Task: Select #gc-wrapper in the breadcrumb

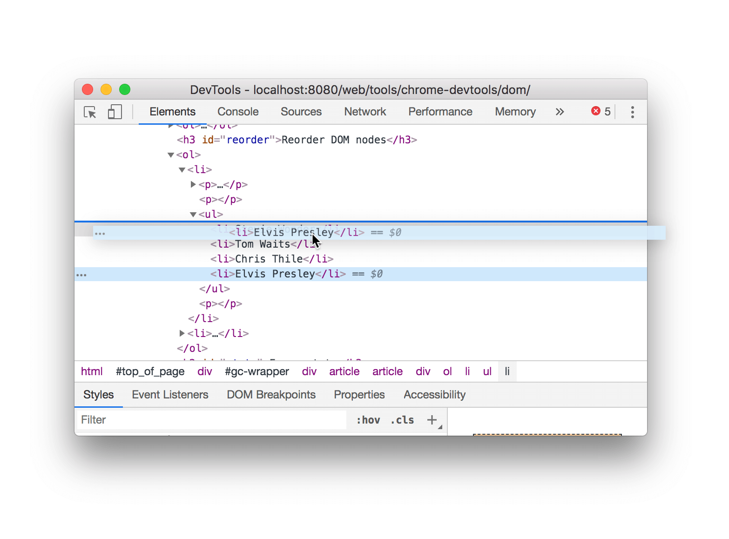Action: pyautogui.click(x=256, y=371)
